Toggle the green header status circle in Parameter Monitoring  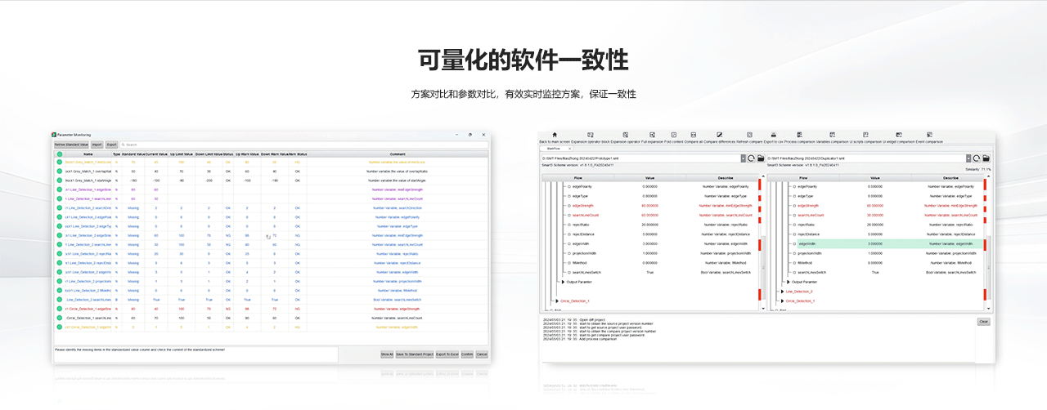[59, 154]
